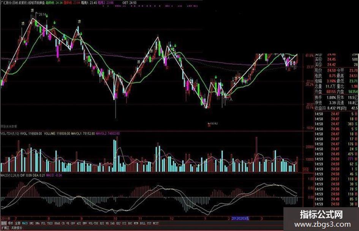Select the CCI indicator tab
359x231 pixels.
pyautogui.click(x=124, y=223)
